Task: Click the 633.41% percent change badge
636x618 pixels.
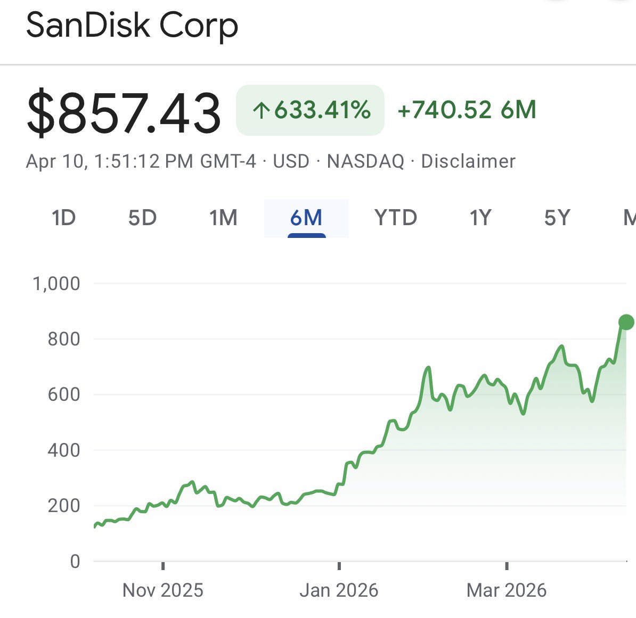Action: (x=310, y=110)
